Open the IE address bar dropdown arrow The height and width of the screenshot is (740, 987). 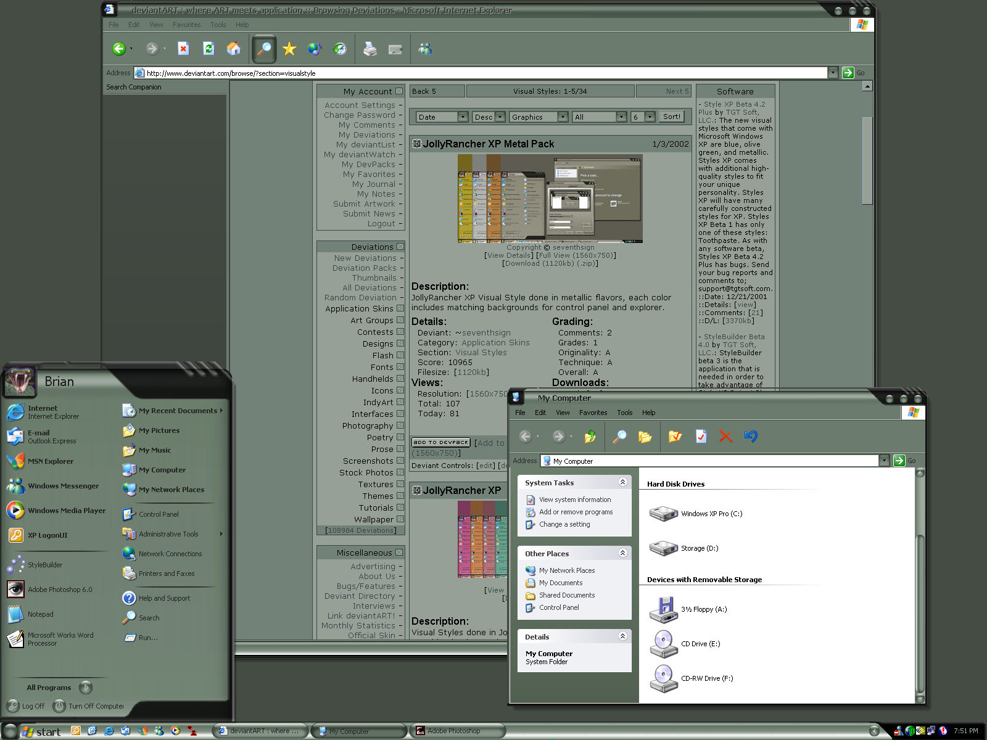point(832,73)
